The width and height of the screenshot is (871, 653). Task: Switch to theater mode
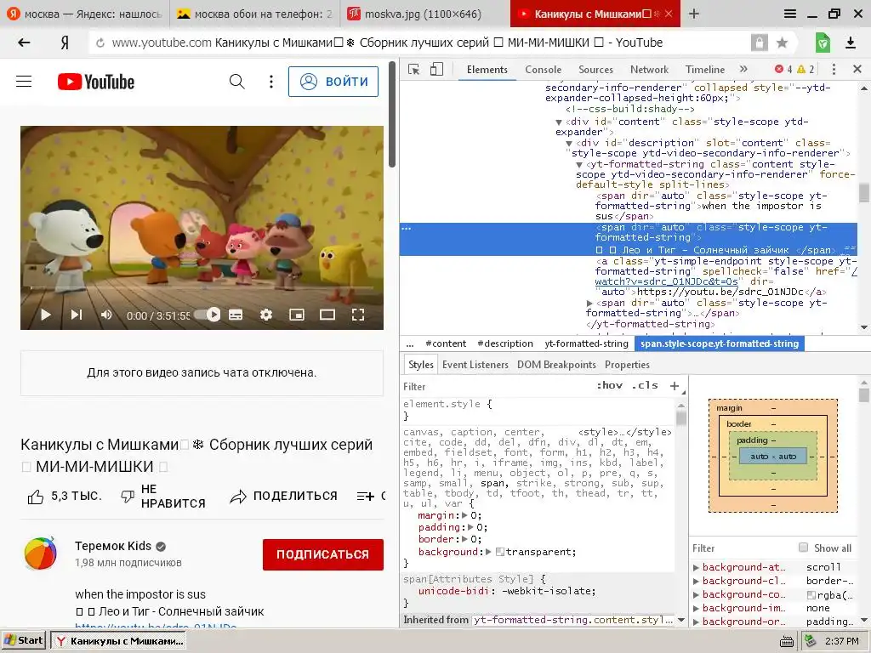click(x=327, y=315)
